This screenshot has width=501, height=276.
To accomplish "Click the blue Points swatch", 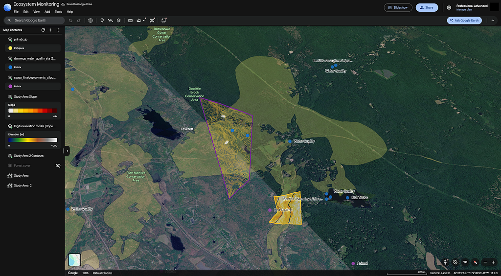I will (10, 67).
